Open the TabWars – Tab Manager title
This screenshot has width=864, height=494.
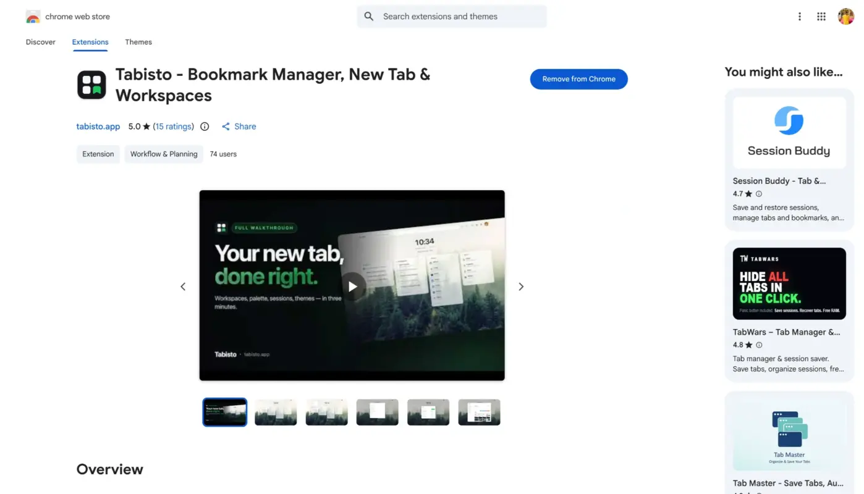click(x=787, y=332)
